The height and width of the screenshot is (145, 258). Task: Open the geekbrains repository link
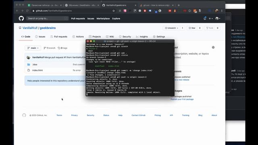[x=48, y=28]
